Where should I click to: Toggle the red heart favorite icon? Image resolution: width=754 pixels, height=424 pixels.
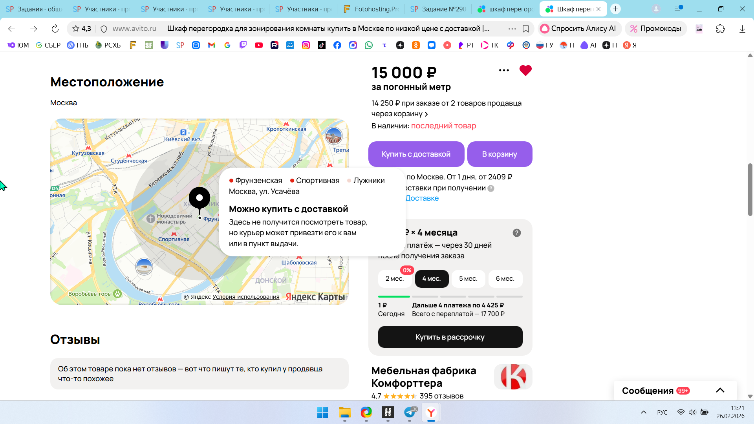(x=525, y=71)
